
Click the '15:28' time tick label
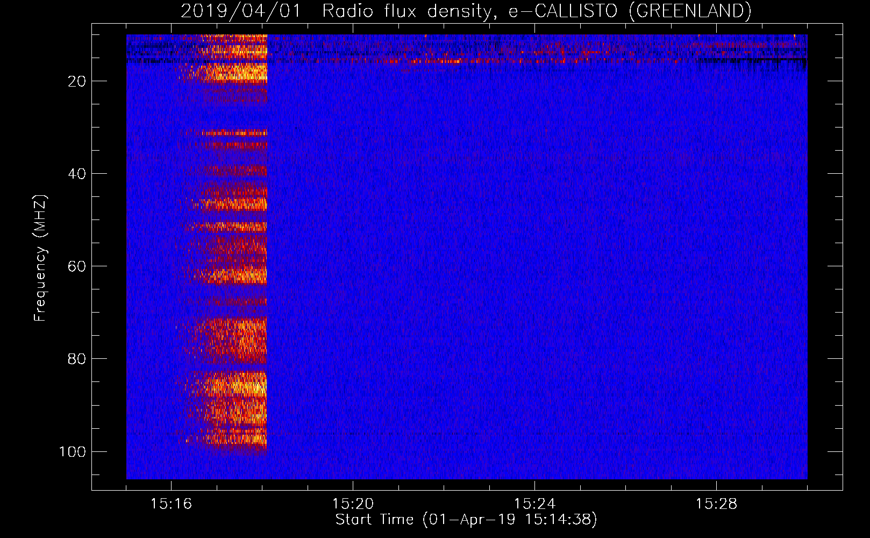[x=716, y=504]
